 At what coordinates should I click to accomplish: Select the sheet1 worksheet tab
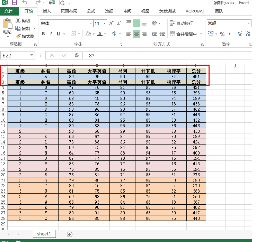pos(44,234)
